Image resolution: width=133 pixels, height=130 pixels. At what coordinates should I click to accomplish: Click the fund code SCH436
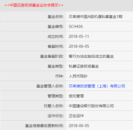[76, 27]
